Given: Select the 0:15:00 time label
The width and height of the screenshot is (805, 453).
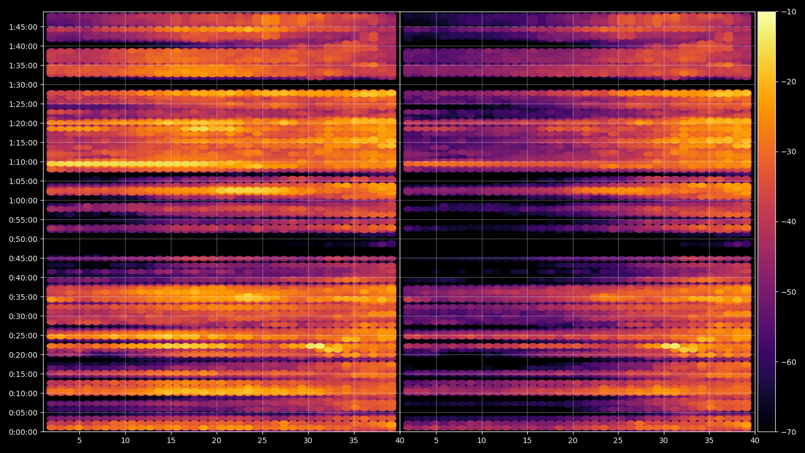Looking at the screenshot, I should click(23, 374).
